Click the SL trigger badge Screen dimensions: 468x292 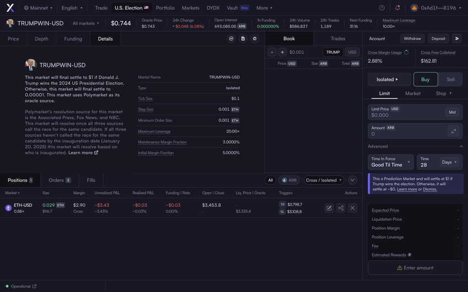282,212
